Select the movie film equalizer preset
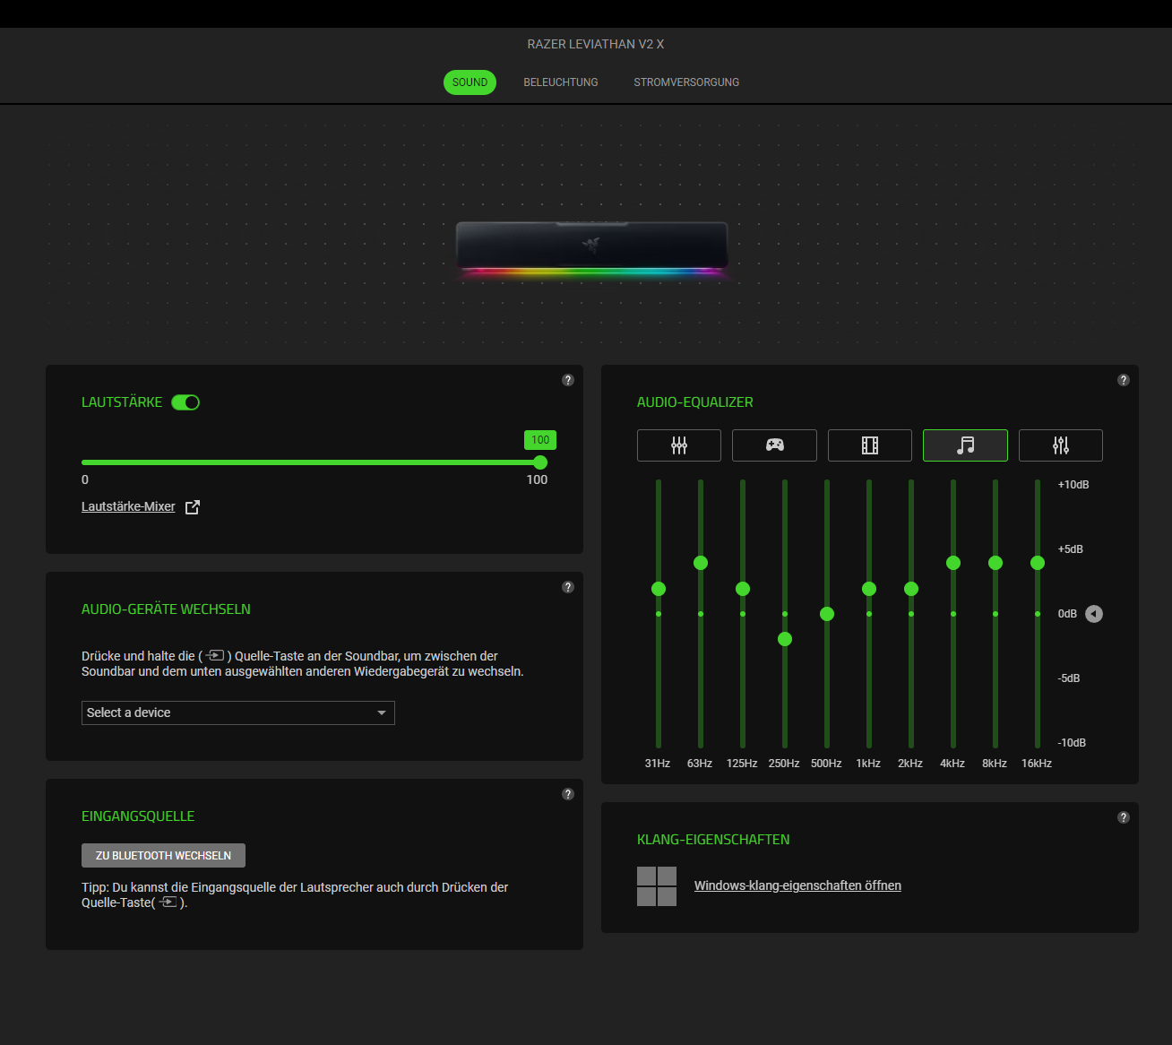This screenshot has height=1045, width=1172. click(x=870, y=445)
